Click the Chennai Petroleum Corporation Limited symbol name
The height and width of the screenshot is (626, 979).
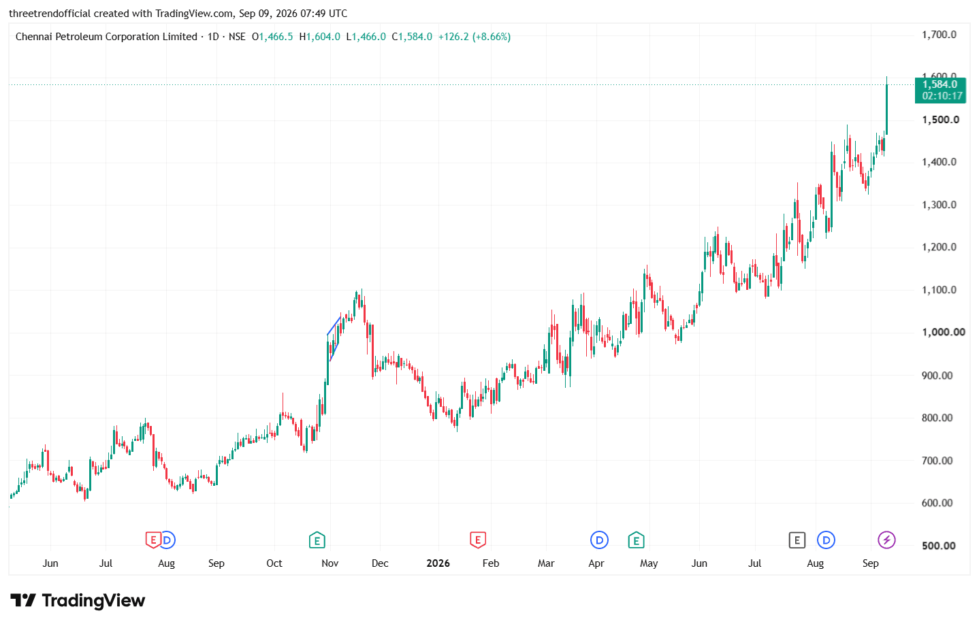click(x=106, y=37)
